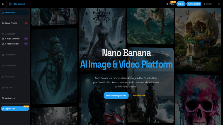Click the crown icon on Upgrade Plan
The image size is (223, 125).
(x=3, y=109)
